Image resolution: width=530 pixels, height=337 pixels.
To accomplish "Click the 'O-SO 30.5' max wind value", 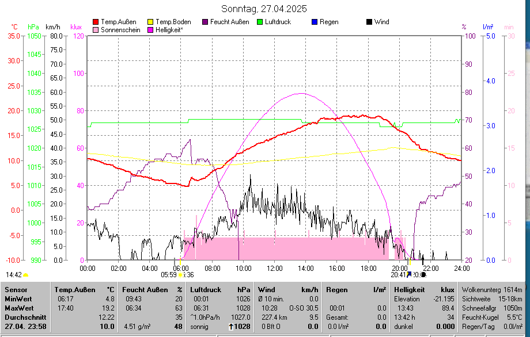I will [304, 308].
